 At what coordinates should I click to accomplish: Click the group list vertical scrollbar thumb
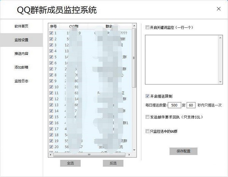pos(134,58)
